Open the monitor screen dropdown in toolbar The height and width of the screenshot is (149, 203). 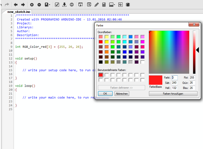point(112,5)
